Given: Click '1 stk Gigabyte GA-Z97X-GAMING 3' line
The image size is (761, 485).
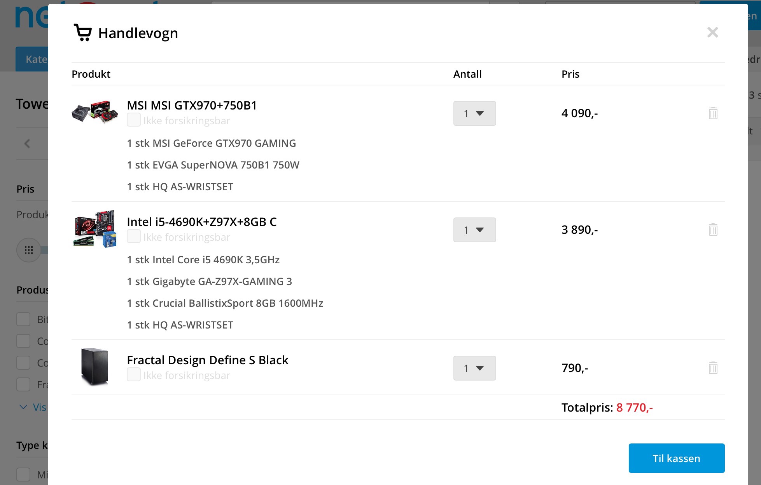Looking at the screenshot, I should pos(210,282).
